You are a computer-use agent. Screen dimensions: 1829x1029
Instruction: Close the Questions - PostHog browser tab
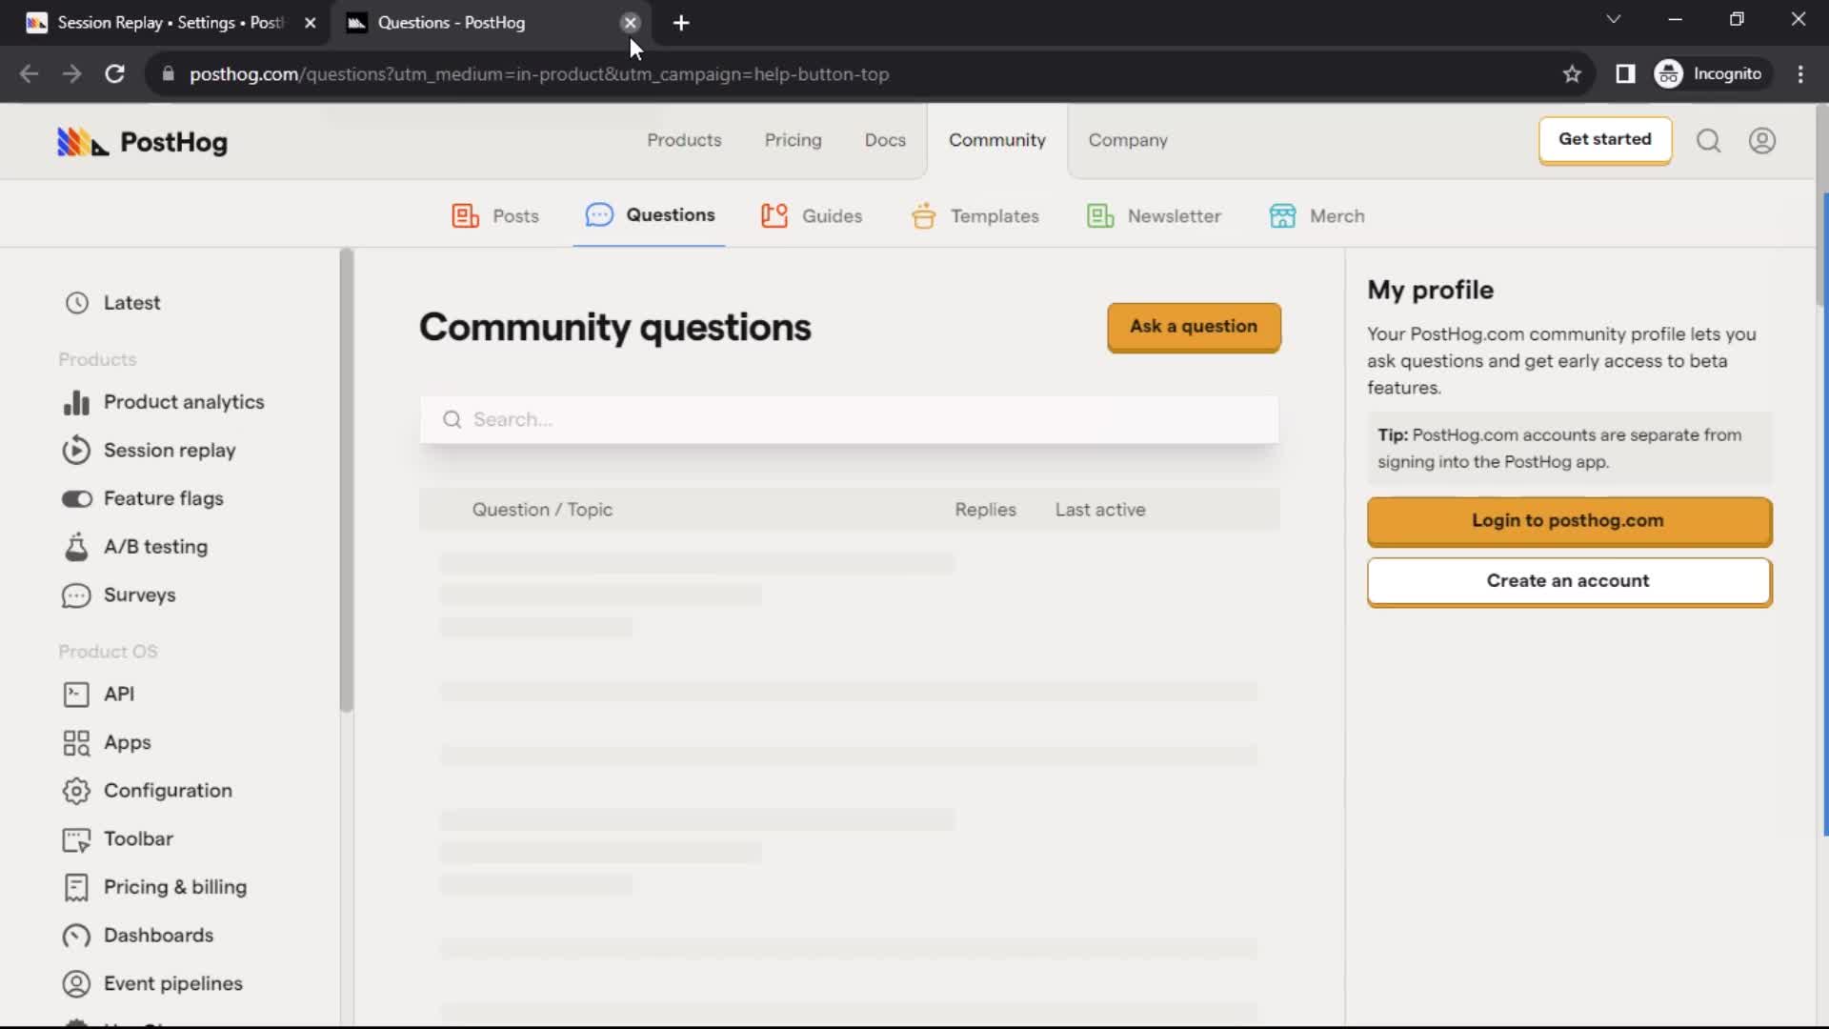(630, 23)
